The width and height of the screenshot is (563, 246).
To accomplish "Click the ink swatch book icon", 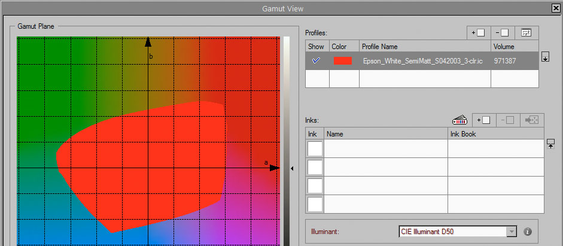I will pyautogui.click(x=460, y=120).
